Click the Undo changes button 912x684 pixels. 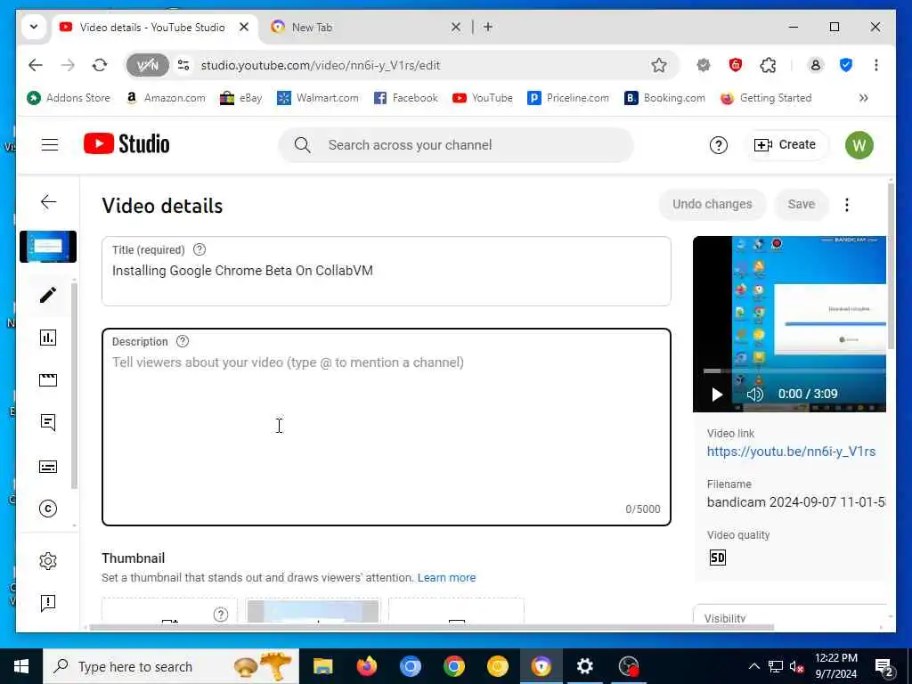tap(712, 204)
